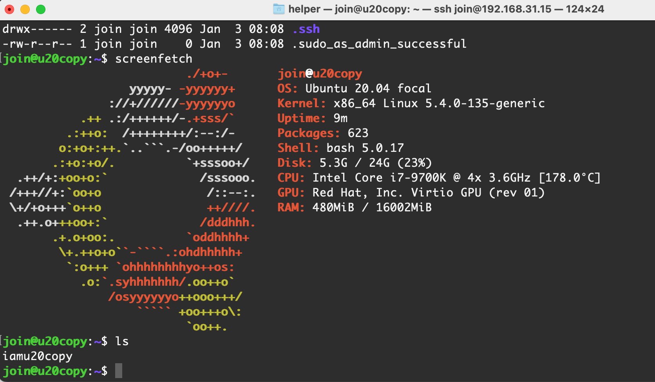The width and height of the screenshot is (655, 382).
Task: Click the green zoom window button
Action: (x=41, y=9)
